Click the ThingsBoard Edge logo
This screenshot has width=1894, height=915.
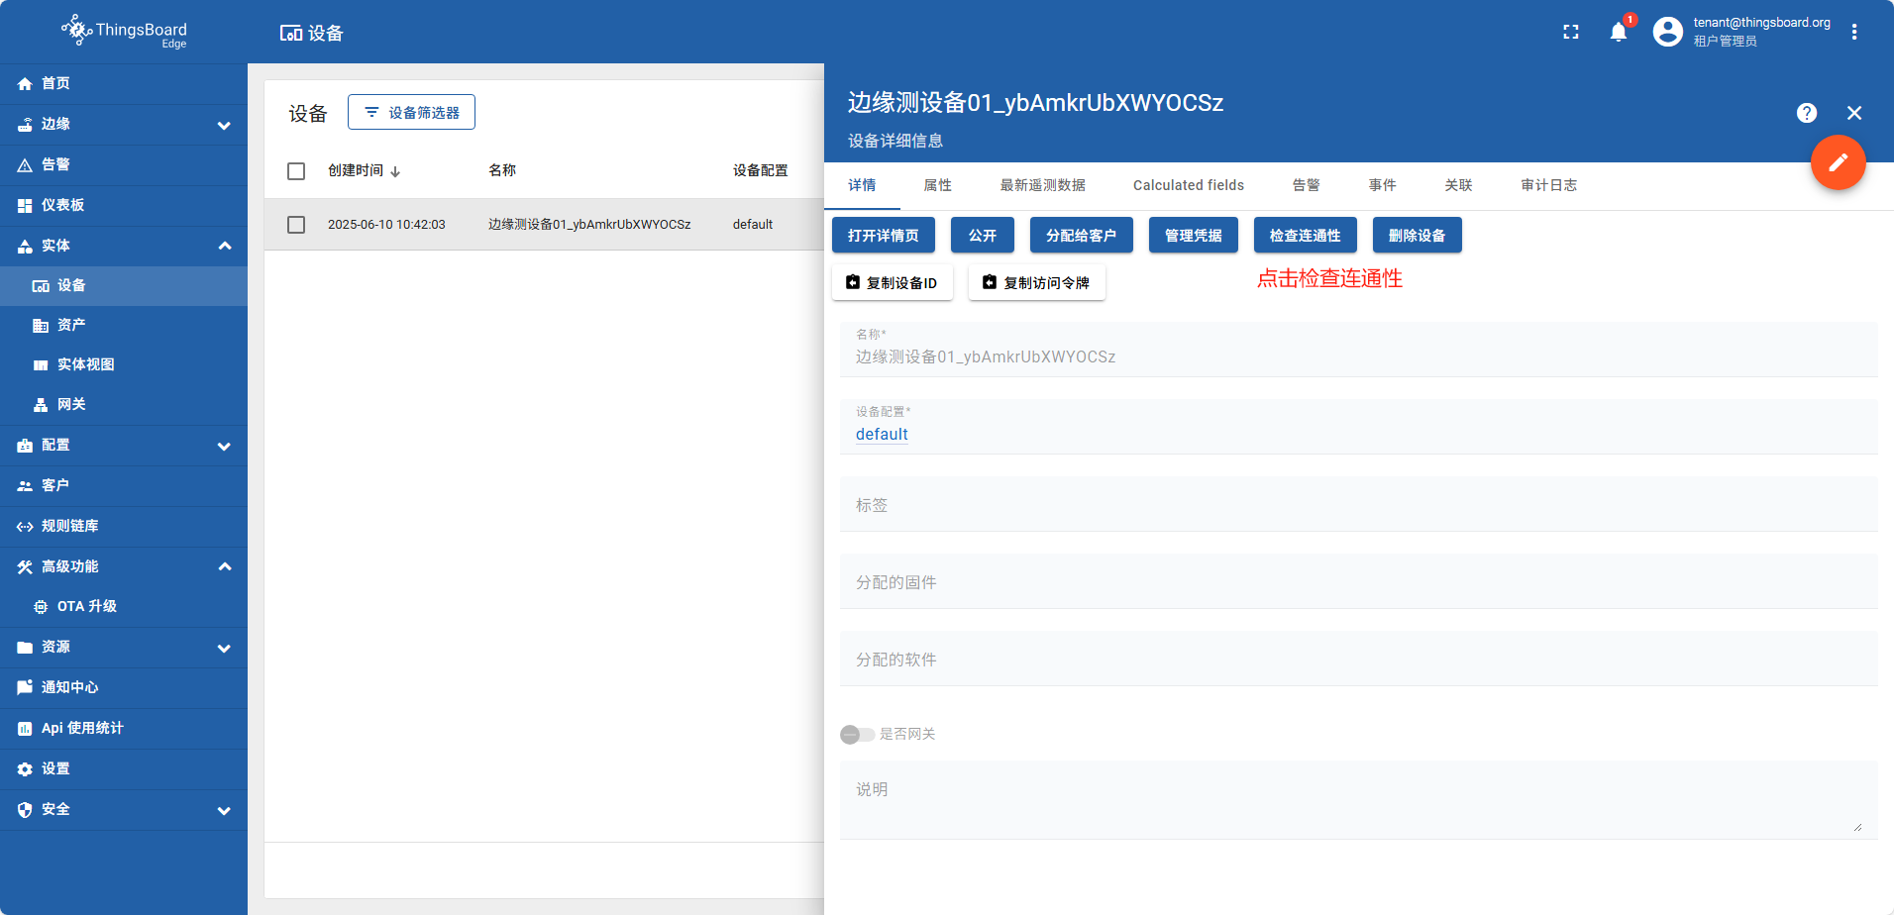[x=124, y=32]
